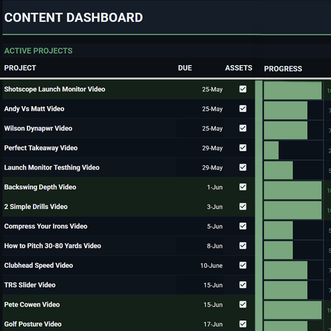
Task: Select Andy Vs Matt Video progress bar
Action: (285, 110)
